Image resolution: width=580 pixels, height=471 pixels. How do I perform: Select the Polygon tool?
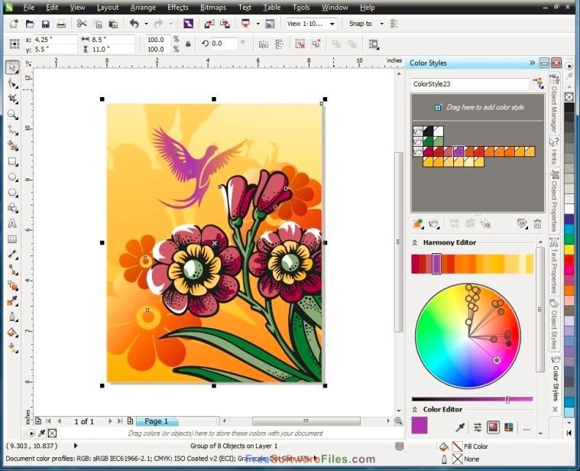(12, 193)
